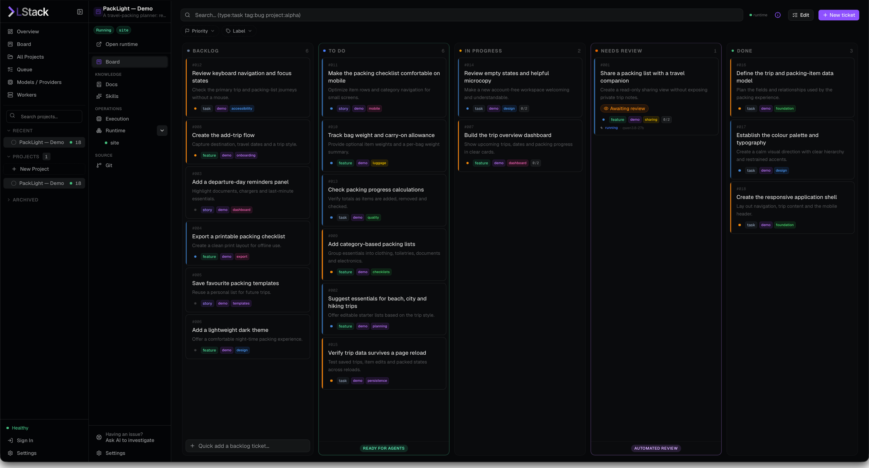The image size is (869, 468).
Task: Collapse the sidebar with the panel icon
Action: 80,12
